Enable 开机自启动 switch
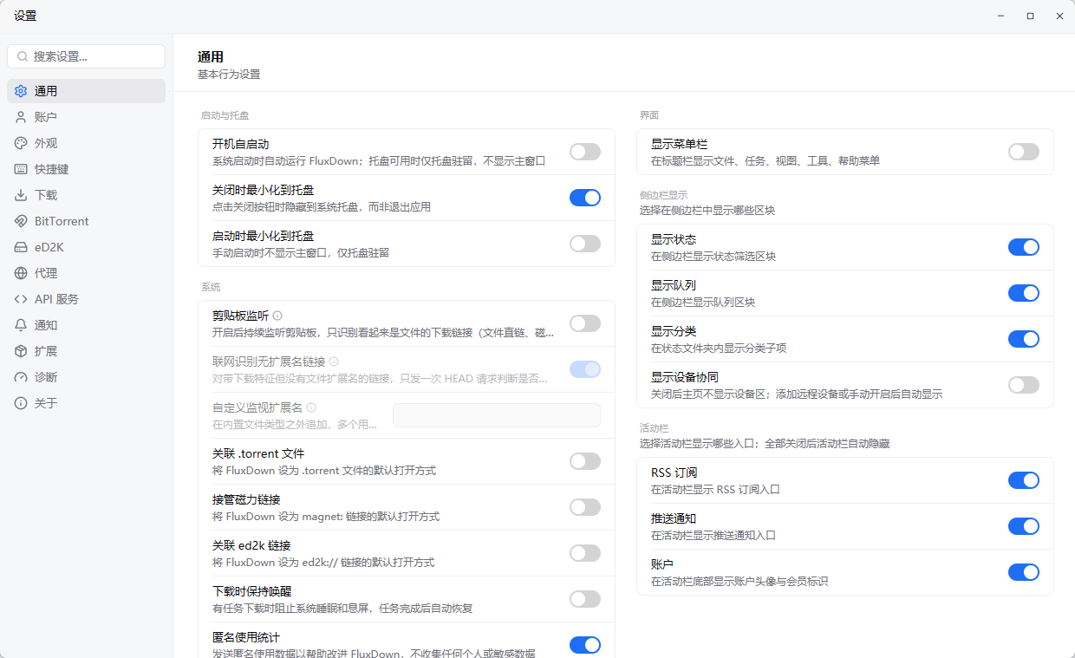 click(585, 152)
